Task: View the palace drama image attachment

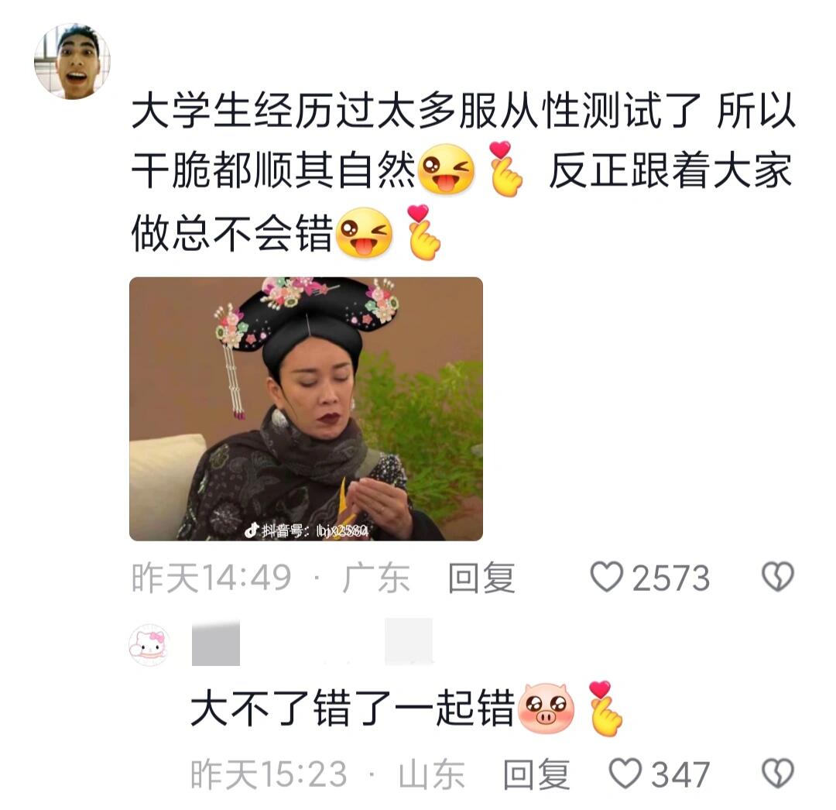Action: (x=306, y=409)
